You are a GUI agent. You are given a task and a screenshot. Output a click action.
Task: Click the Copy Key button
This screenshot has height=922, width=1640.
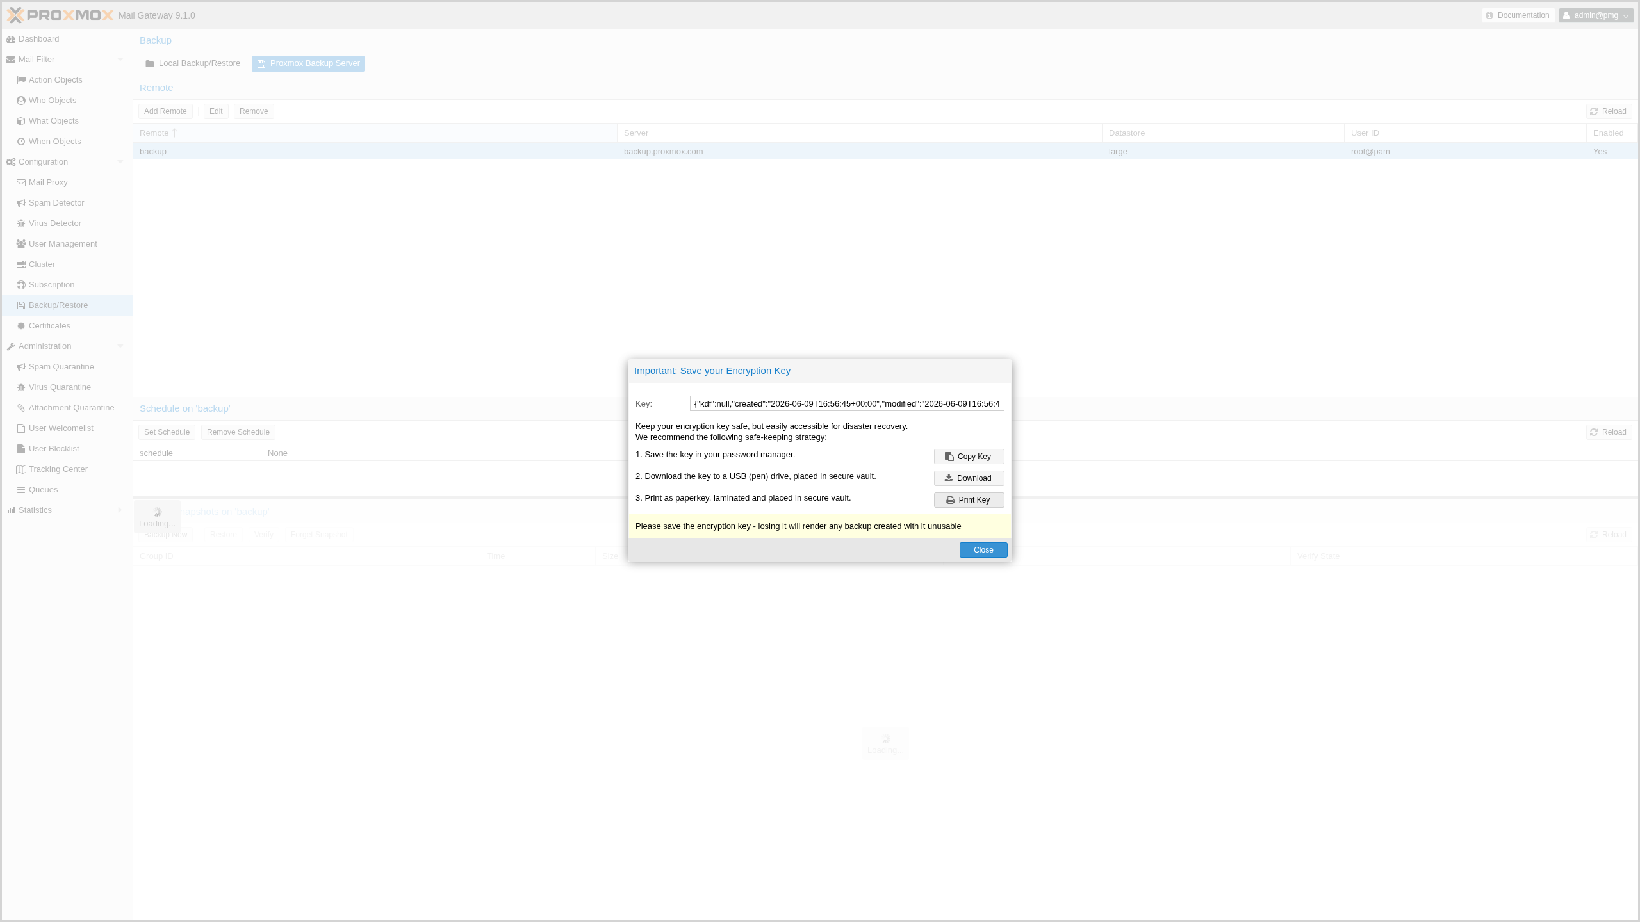pyautogui.click(x=969, y=457)
